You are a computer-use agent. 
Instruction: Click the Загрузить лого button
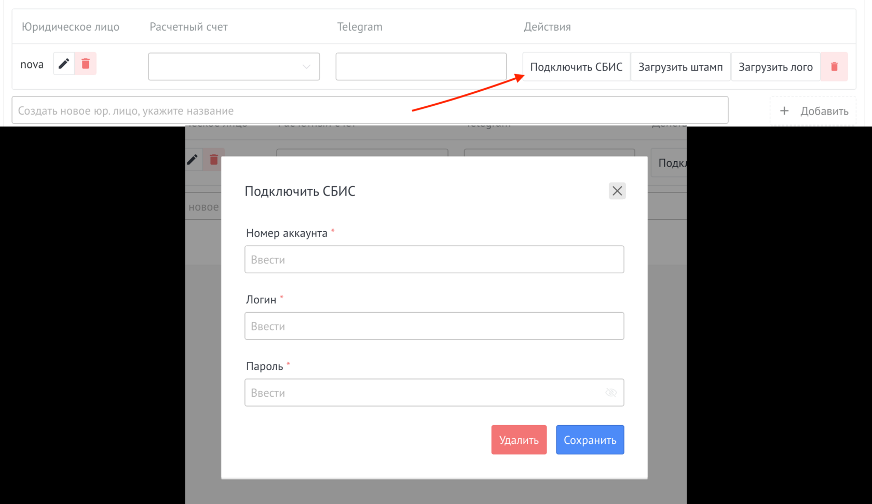tap(775, 67)
